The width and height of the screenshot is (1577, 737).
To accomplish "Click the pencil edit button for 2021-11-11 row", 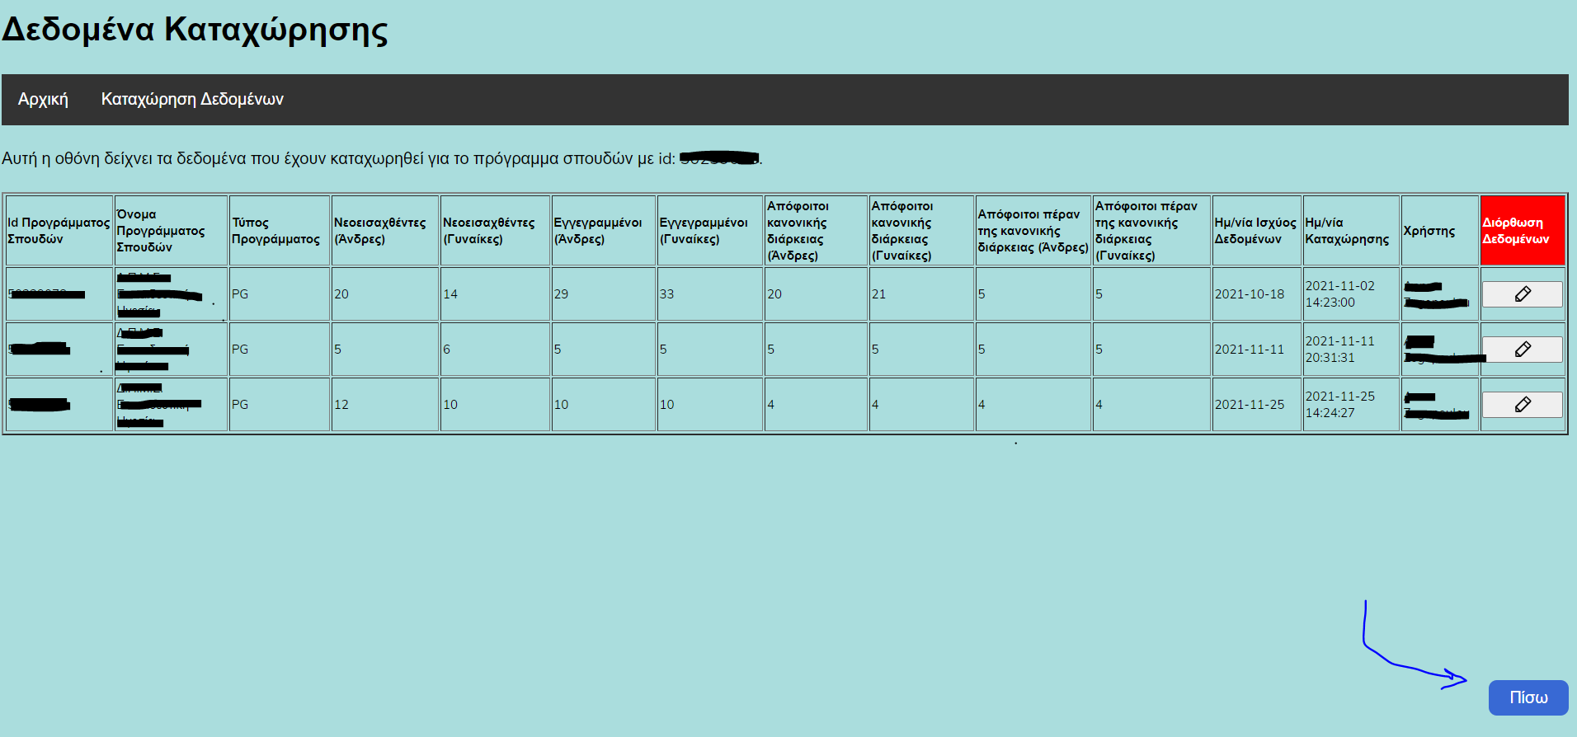I will pos(1522,350).
